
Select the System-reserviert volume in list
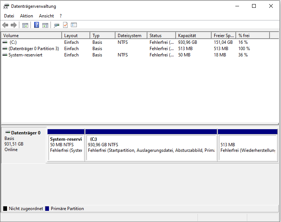click(25, 55)
